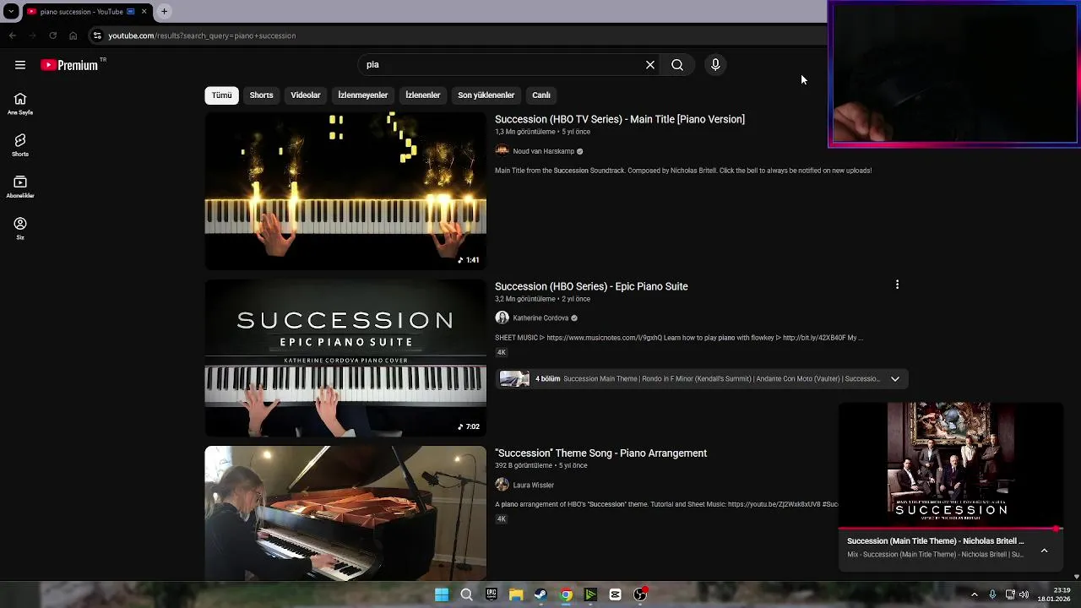Select the Canlı filter chip

coord(541,95)
